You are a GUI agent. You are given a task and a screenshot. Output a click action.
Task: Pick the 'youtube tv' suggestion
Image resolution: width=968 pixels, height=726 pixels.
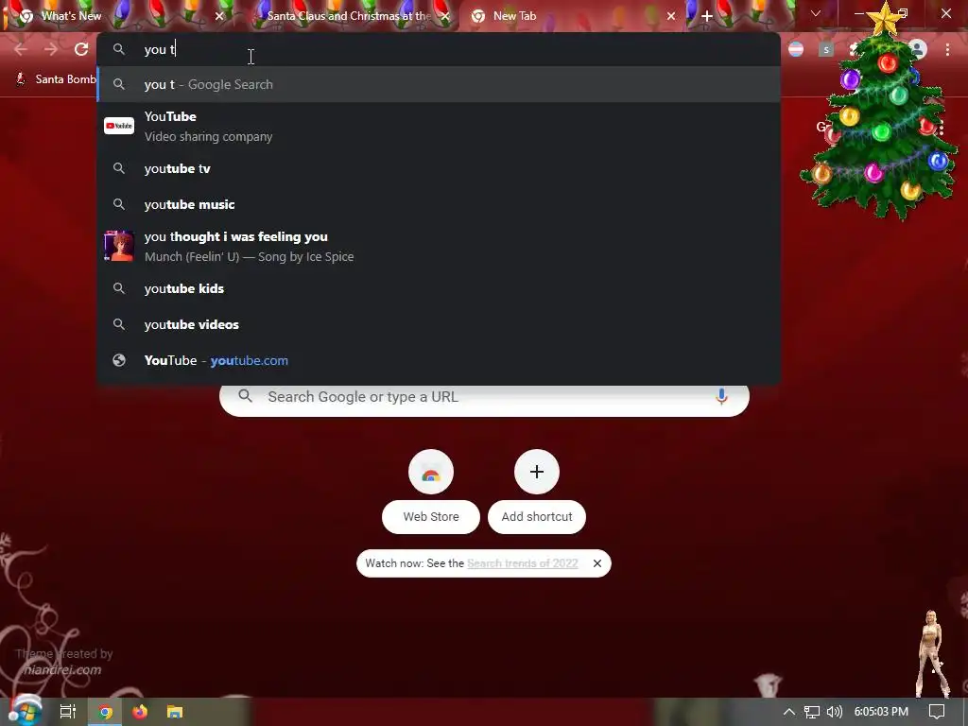tap(439, 168)
